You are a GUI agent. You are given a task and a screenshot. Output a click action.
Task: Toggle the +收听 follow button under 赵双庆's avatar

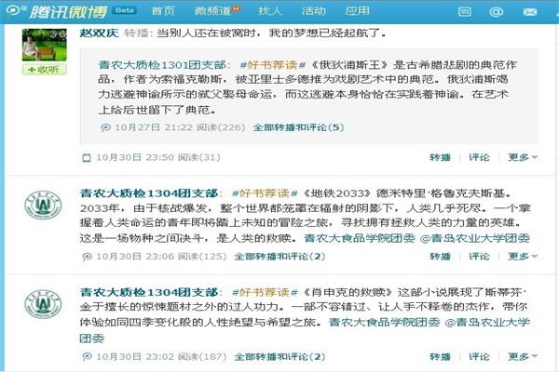coord(44,70)
